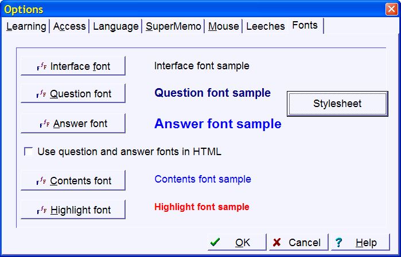Click the font icon beside Highlight font
The image size is (401, 257).
(41, 210)
